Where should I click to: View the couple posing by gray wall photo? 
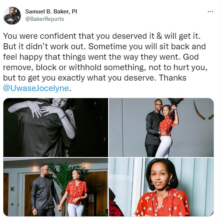pos(161,128)
